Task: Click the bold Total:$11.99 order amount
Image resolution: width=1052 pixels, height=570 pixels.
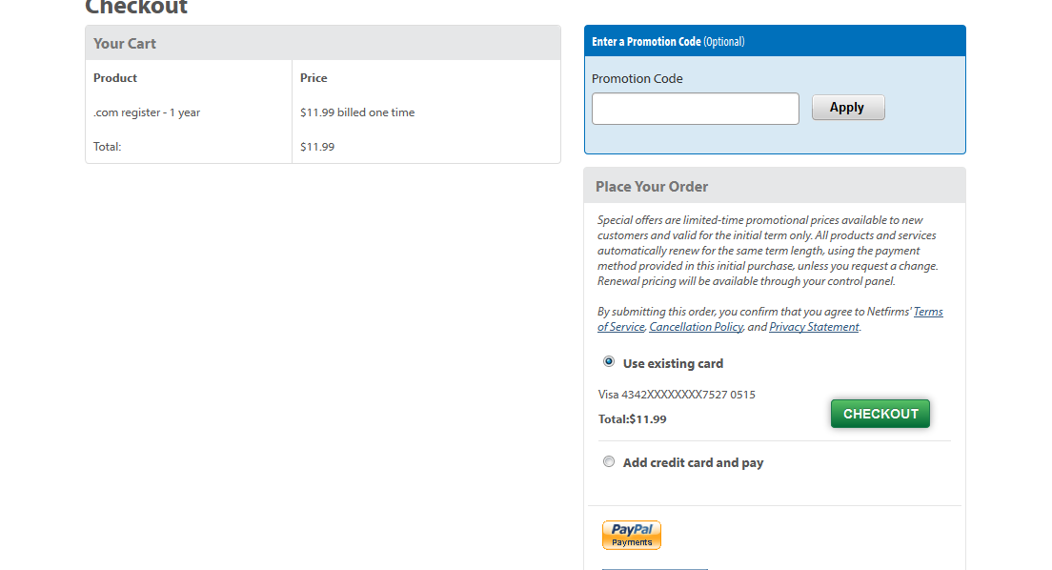Action: (x=632, y=419)
